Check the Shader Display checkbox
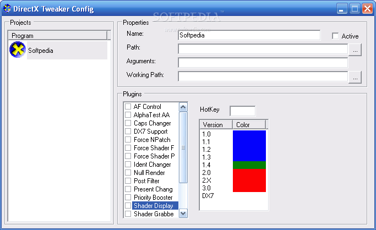The image size is (376, 230). [128, 206]
